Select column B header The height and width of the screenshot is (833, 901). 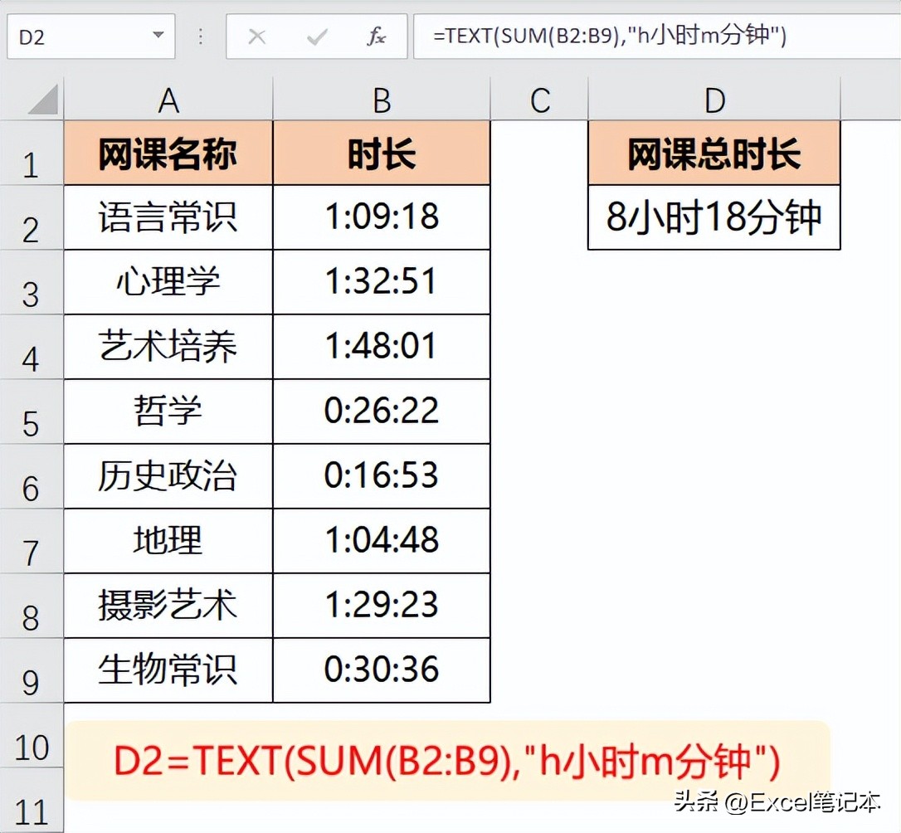[x=381, y=100]
